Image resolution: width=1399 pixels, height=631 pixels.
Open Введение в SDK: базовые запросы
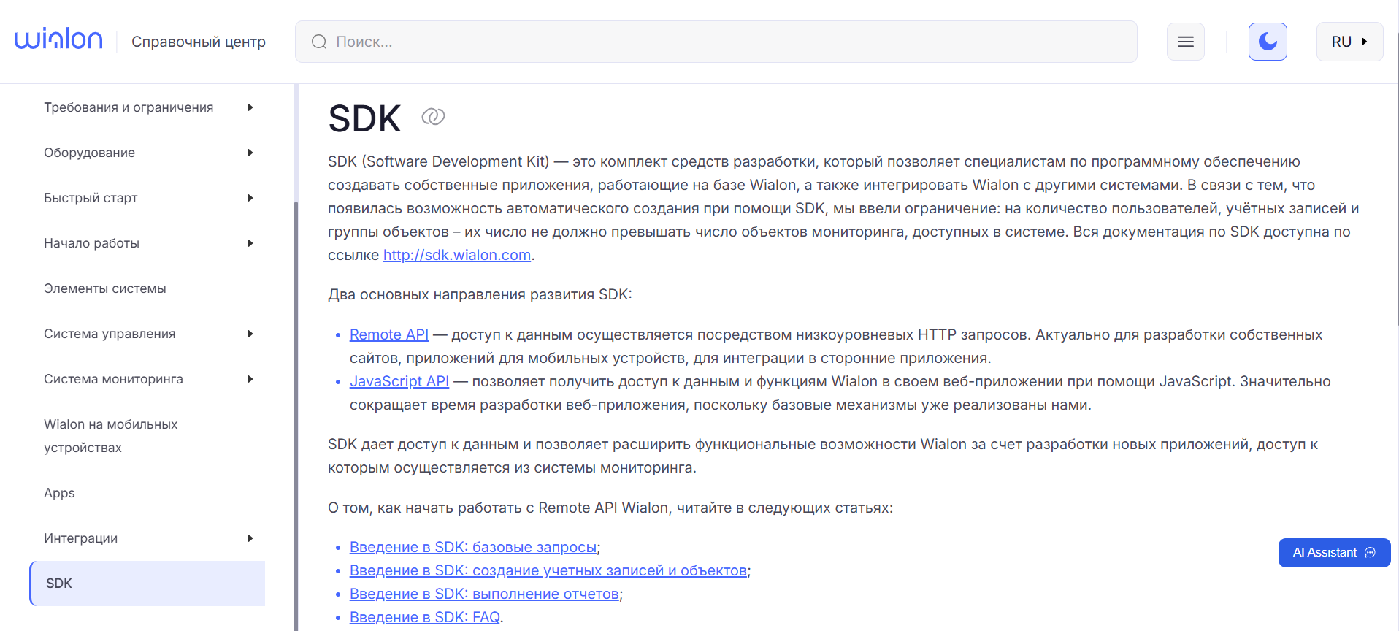(472, 547)
